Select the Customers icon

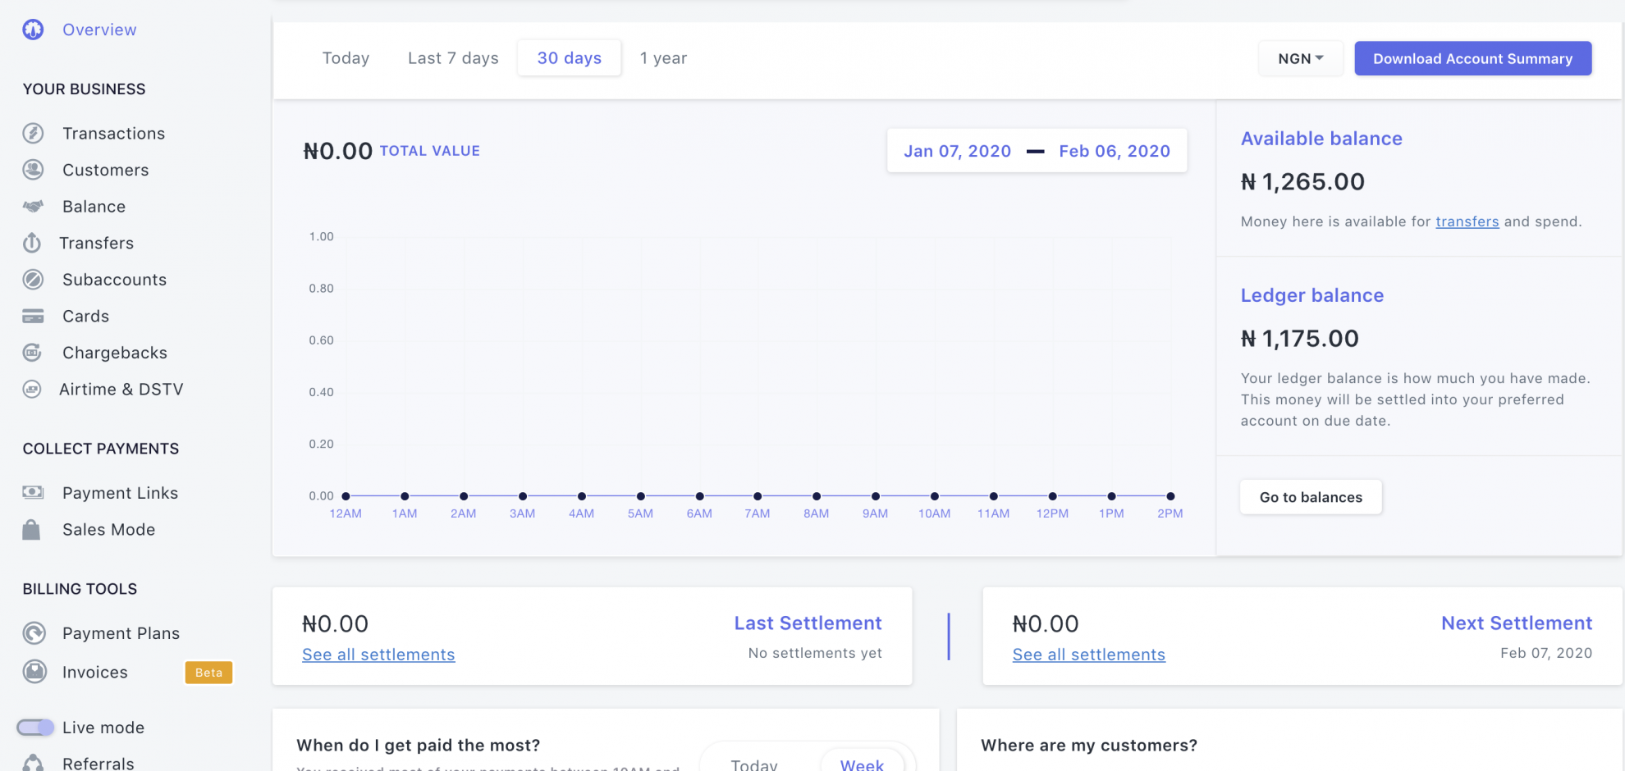[x=32, y=170]
